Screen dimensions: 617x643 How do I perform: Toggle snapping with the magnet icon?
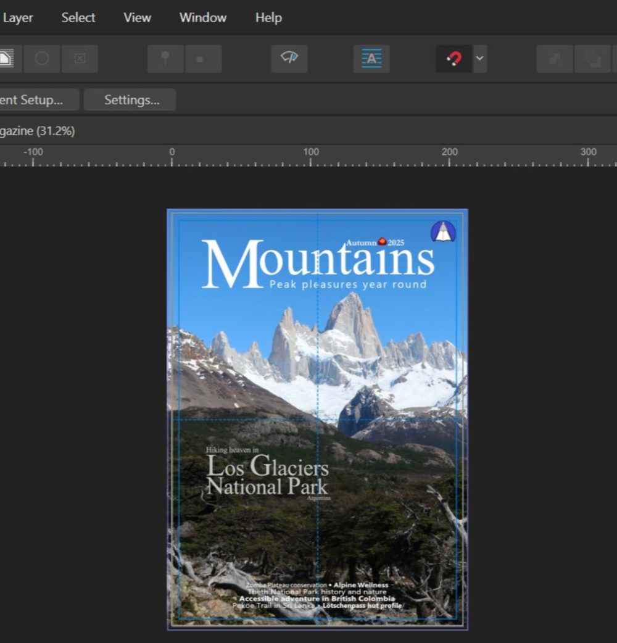[x=454, y=59]
